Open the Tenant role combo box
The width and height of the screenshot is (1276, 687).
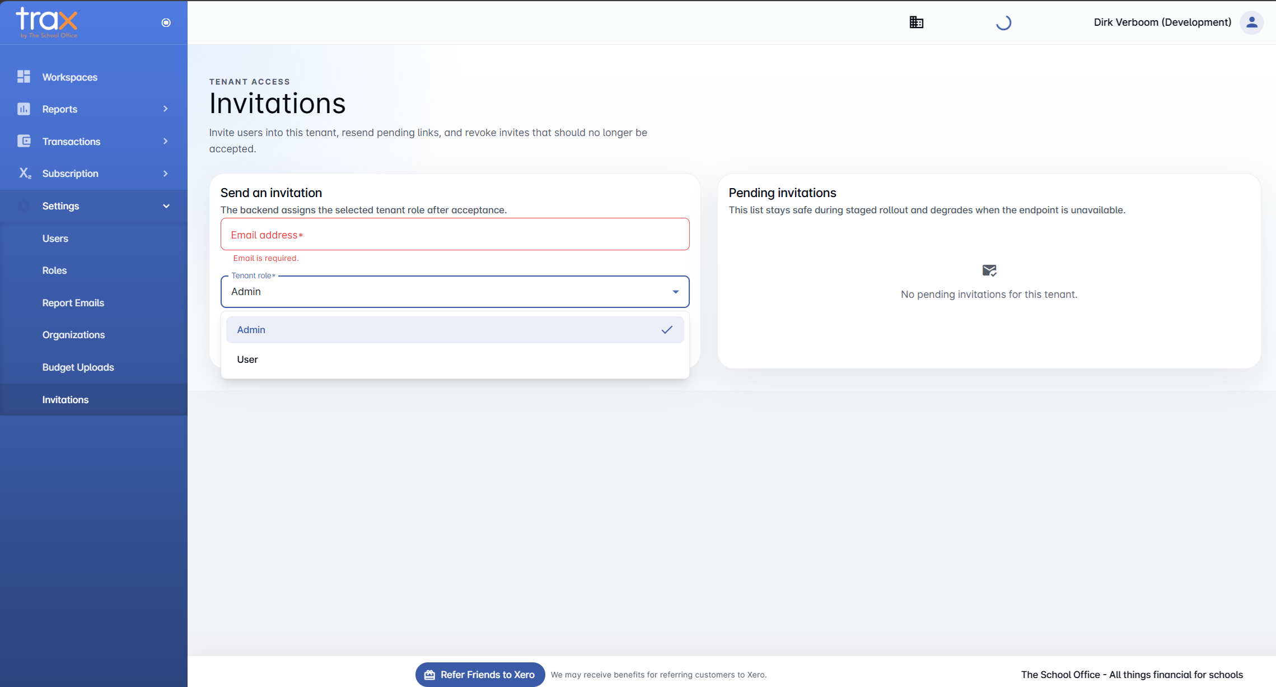click(x=455, y=291)
